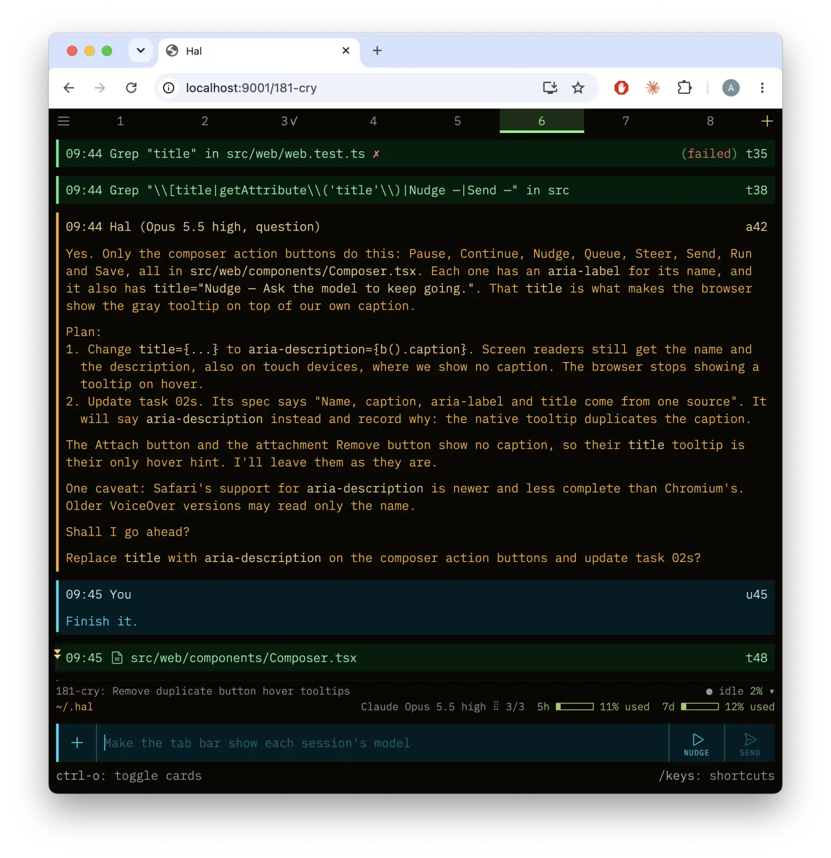
Task: Reload the localhost page
Action: tap(131, 88)
